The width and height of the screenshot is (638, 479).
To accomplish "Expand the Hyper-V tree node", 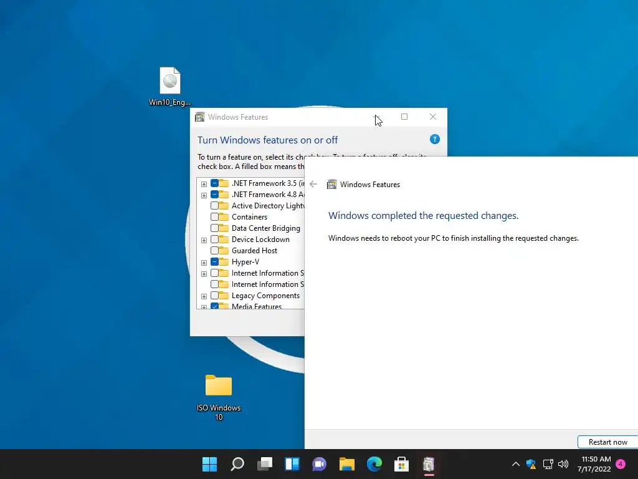I will 204,263.
